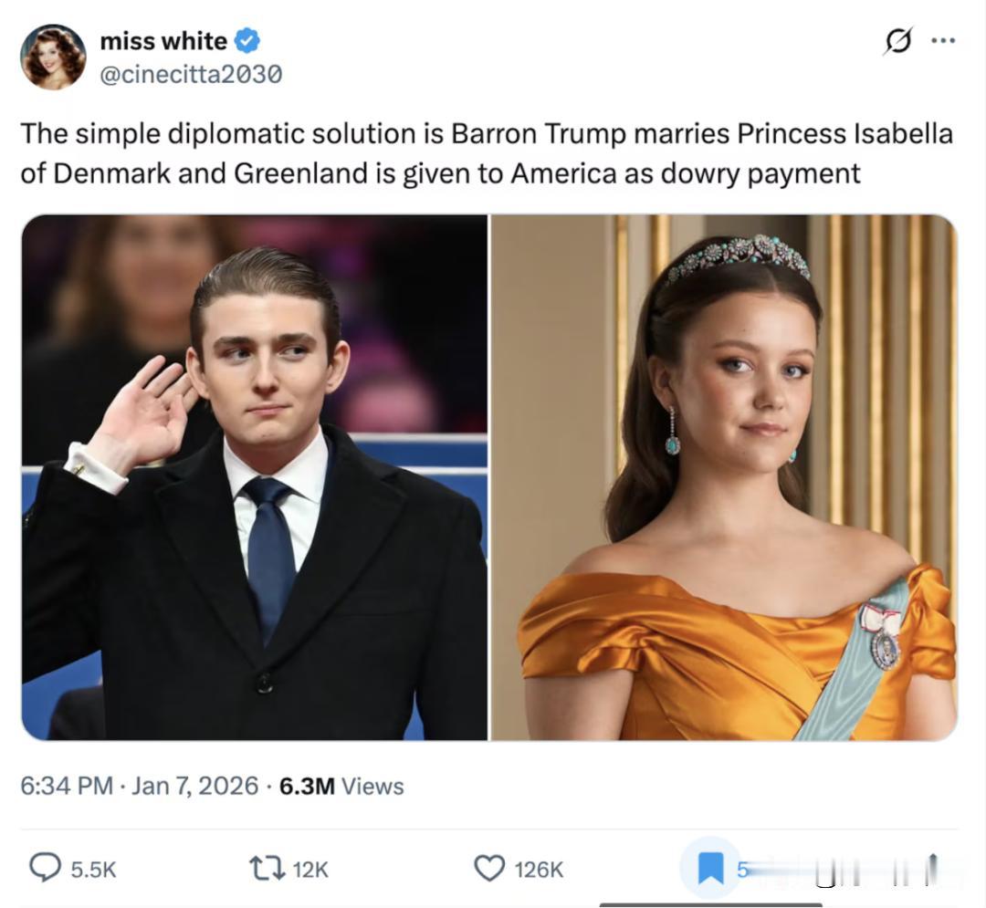986x908 pixels.
Task: Click the post text about Greenland dowry
Action: pyautogui.click(x=487, y=153)
